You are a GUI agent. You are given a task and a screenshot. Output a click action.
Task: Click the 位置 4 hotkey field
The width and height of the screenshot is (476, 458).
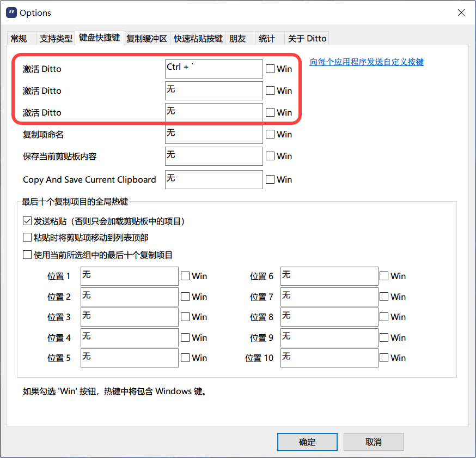129,338
